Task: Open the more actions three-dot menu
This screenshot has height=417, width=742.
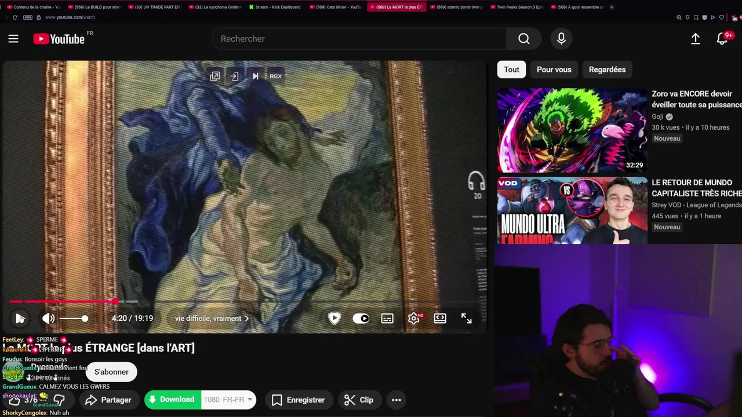Action: (397, 400)
